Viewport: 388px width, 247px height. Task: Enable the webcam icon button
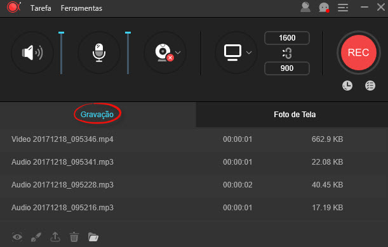164,53
